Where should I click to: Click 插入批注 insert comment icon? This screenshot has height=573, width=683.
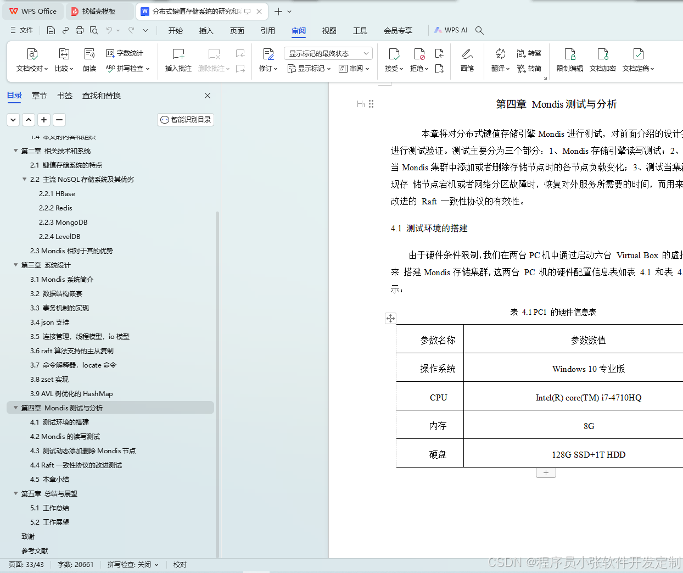178,54
